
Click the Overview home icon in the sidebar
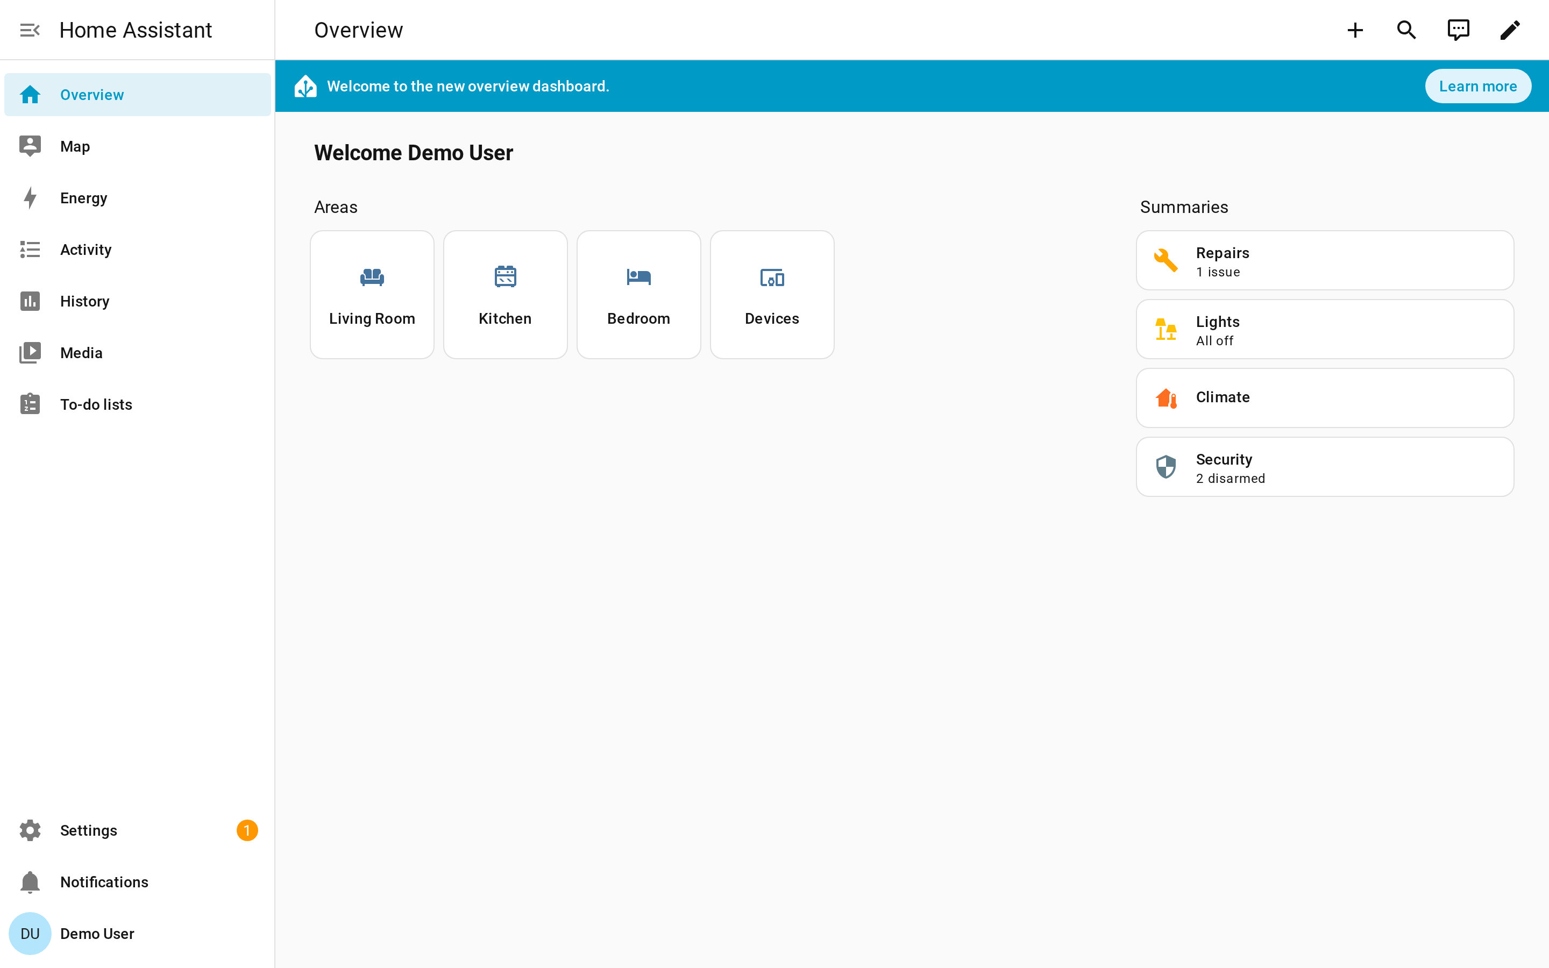(30, 95)
